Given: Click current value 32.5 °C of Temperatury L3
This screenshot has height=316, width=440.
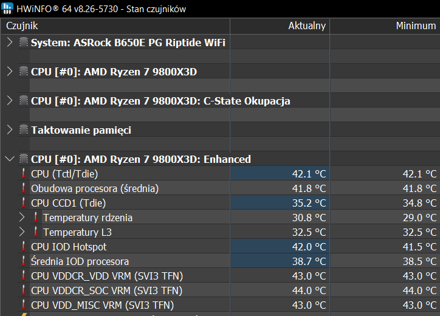Looking at the screenshot, I should pos(309,232).
